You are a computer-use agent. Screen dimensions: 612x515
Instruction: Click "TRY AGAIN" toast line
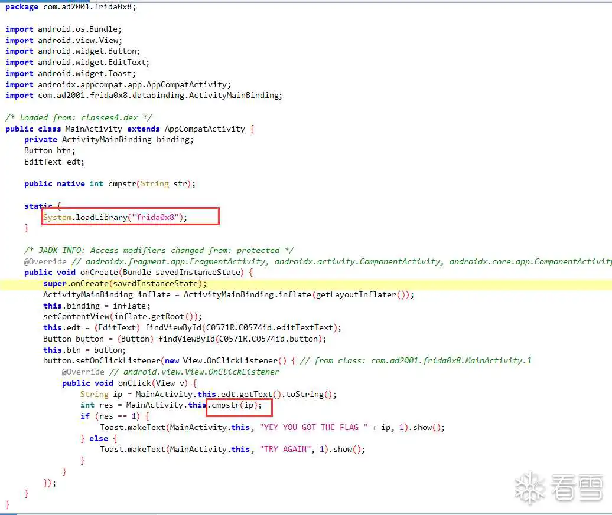[x=233, y=449]
